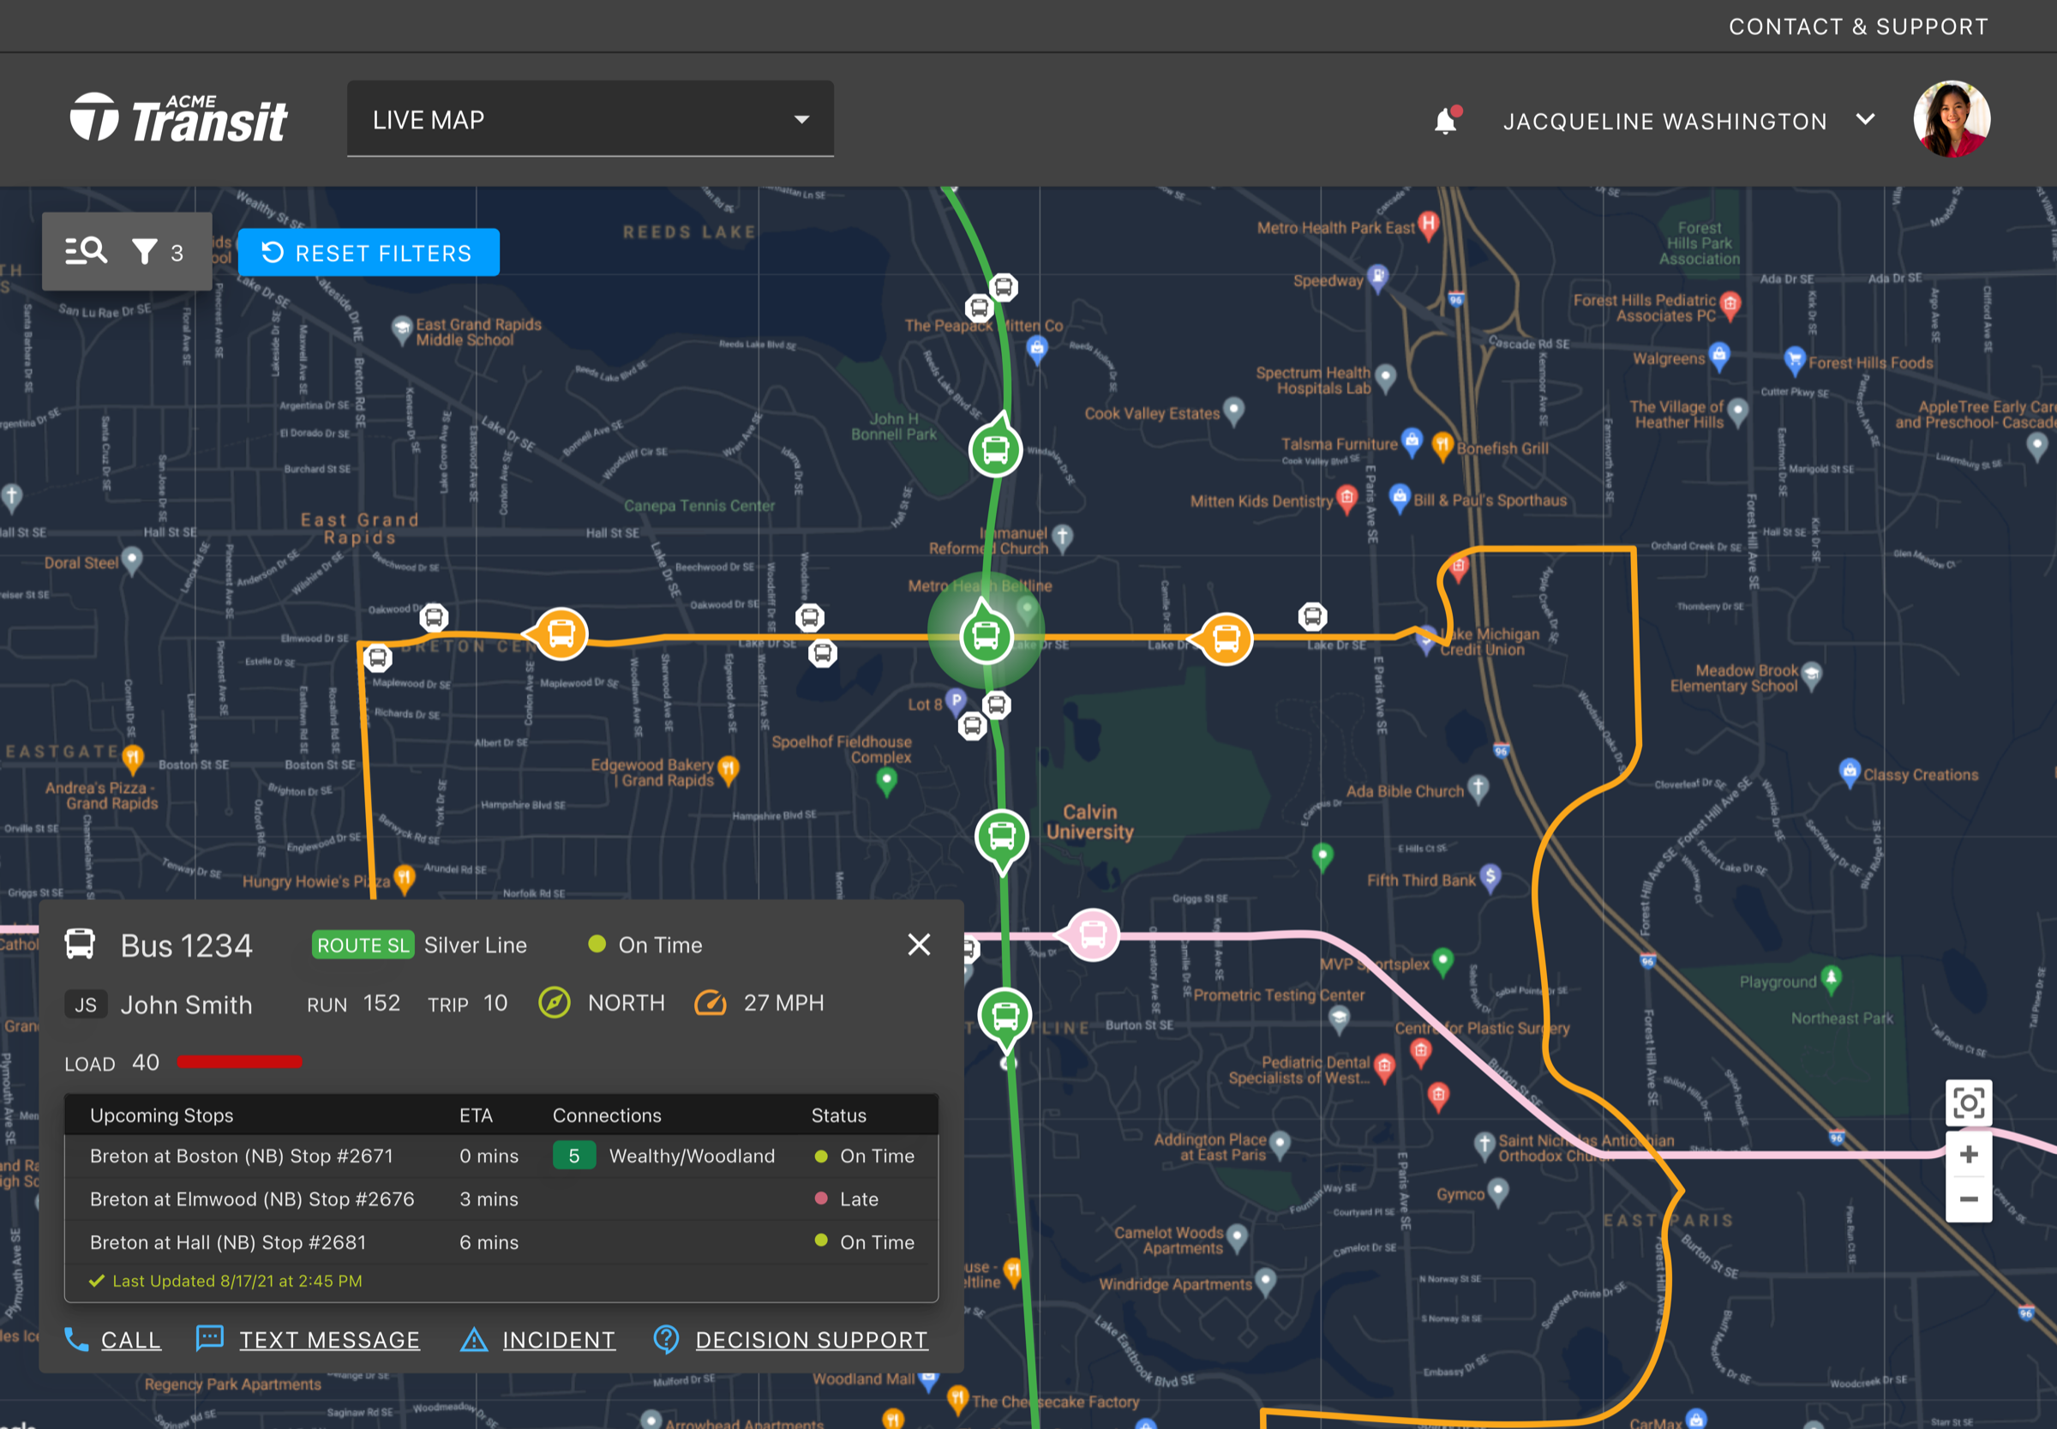Image resolution: width=2057 pixels, height=1429 pixels.
Task: Click the Status column header
Action: click(x=839, y=1115)
